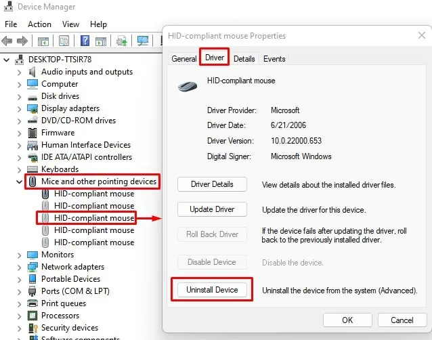Select the Driver tab
Viewport: 432px width, 340px height.
click(215, 58)
